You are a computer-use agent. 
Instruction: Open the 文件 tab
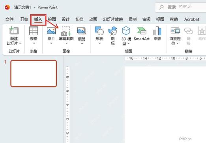pos(9,19)
